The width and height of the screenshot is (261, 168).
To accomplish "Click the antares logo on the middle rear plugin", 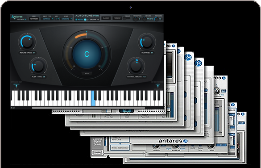I will click(173, 141).
